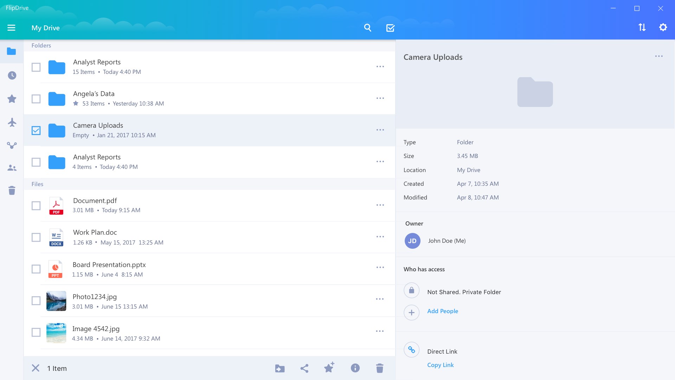Uncheck the Camera Uploads checkbox
Viewport: 675px width, 380px height.
tap(36, 131)
